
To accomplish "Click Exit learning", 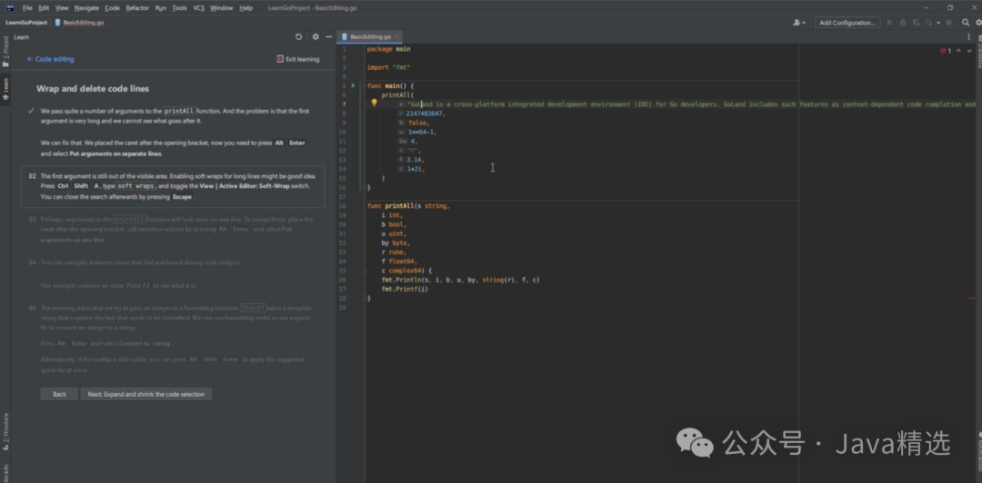I will click(x=297, y=59).
